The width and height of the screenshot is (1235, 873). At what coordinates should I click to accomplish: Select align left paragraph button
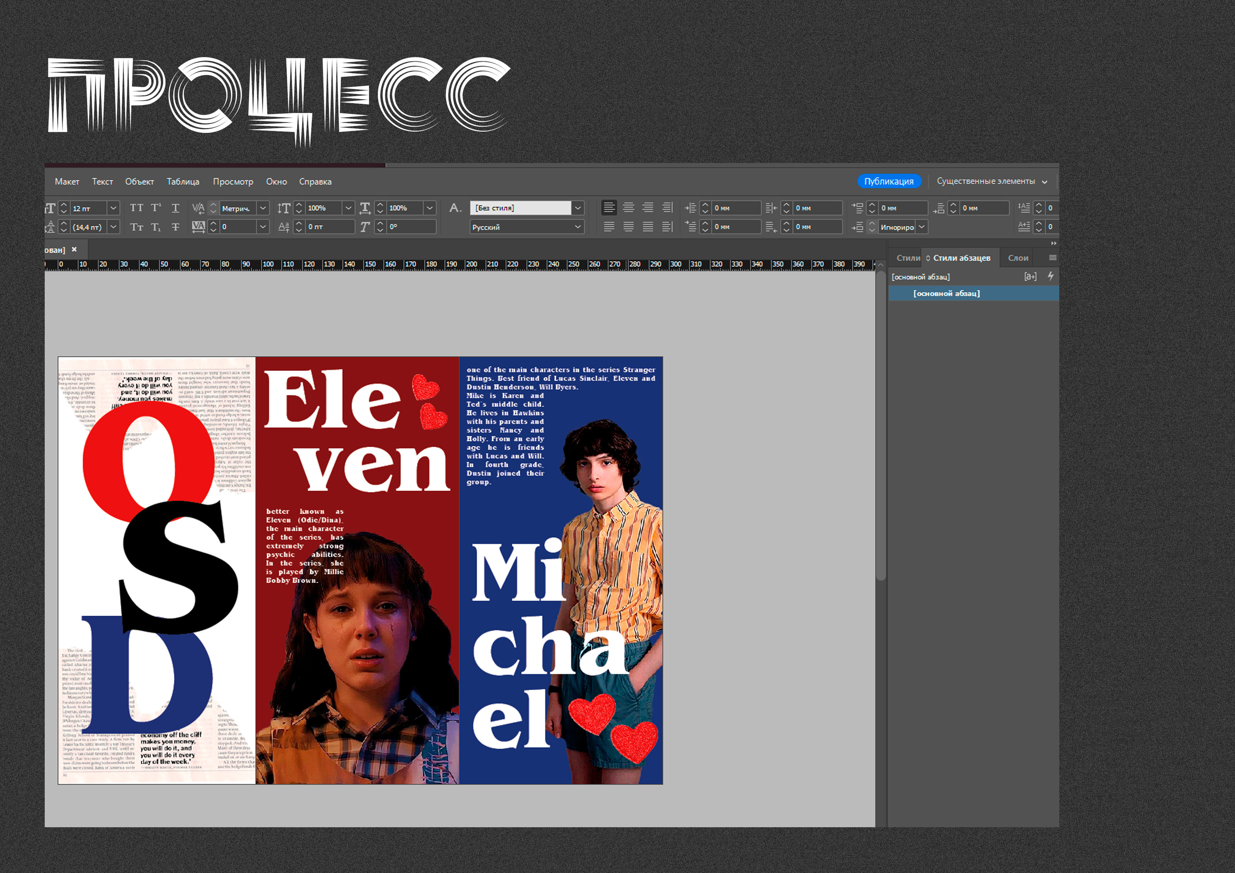point(609,208)
